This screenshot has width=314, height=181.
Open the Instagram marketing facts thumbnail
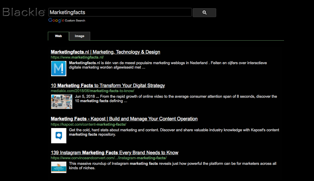click(59, 167)
